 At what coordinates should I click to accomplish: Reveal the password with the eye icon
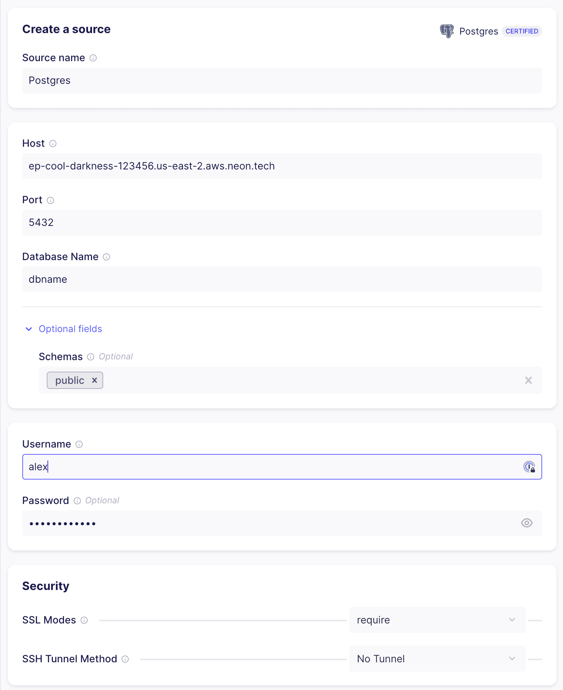(526, 523)
